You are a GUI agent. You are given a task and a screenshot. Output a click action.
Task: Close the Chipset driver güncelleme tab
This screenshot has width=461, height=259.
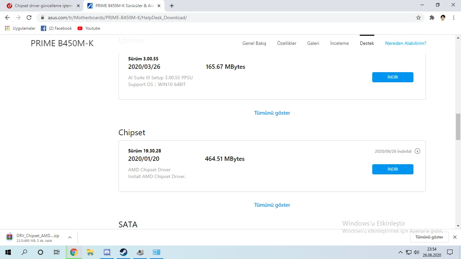[78, 6]
